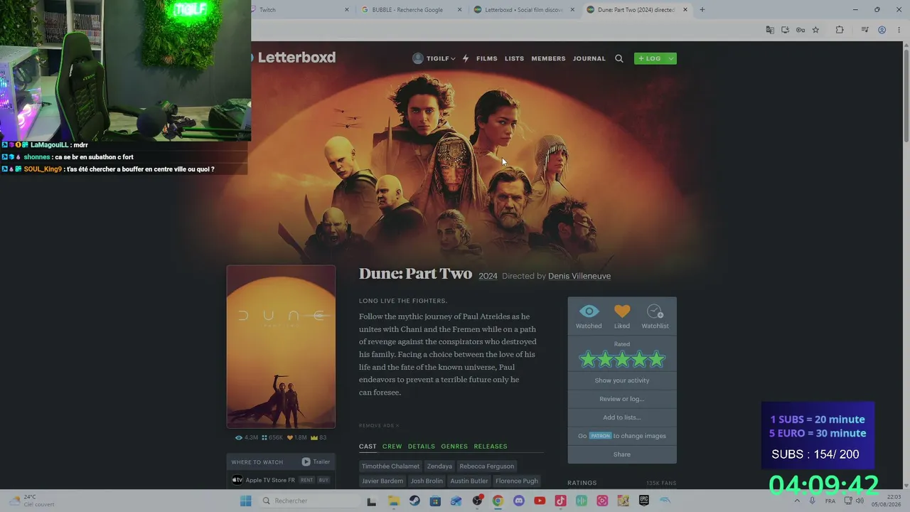
Task: Open the Letterboxd search magnifier
Action: point(619,58)
